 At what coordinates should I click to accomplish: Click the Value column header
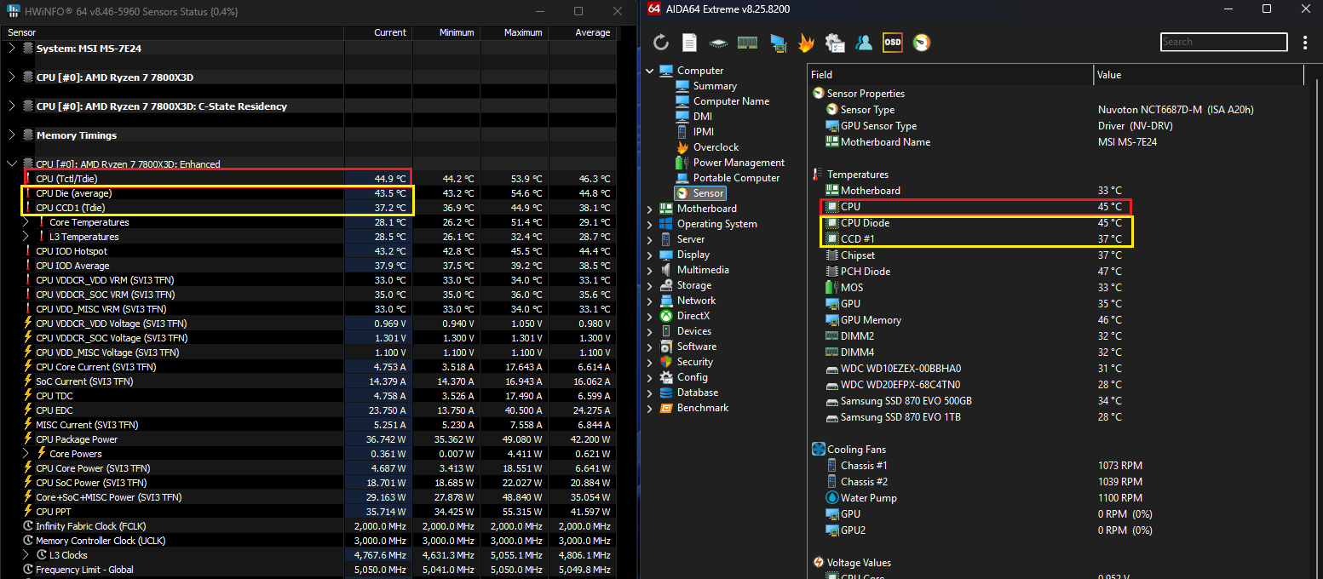click(1109, 75)
